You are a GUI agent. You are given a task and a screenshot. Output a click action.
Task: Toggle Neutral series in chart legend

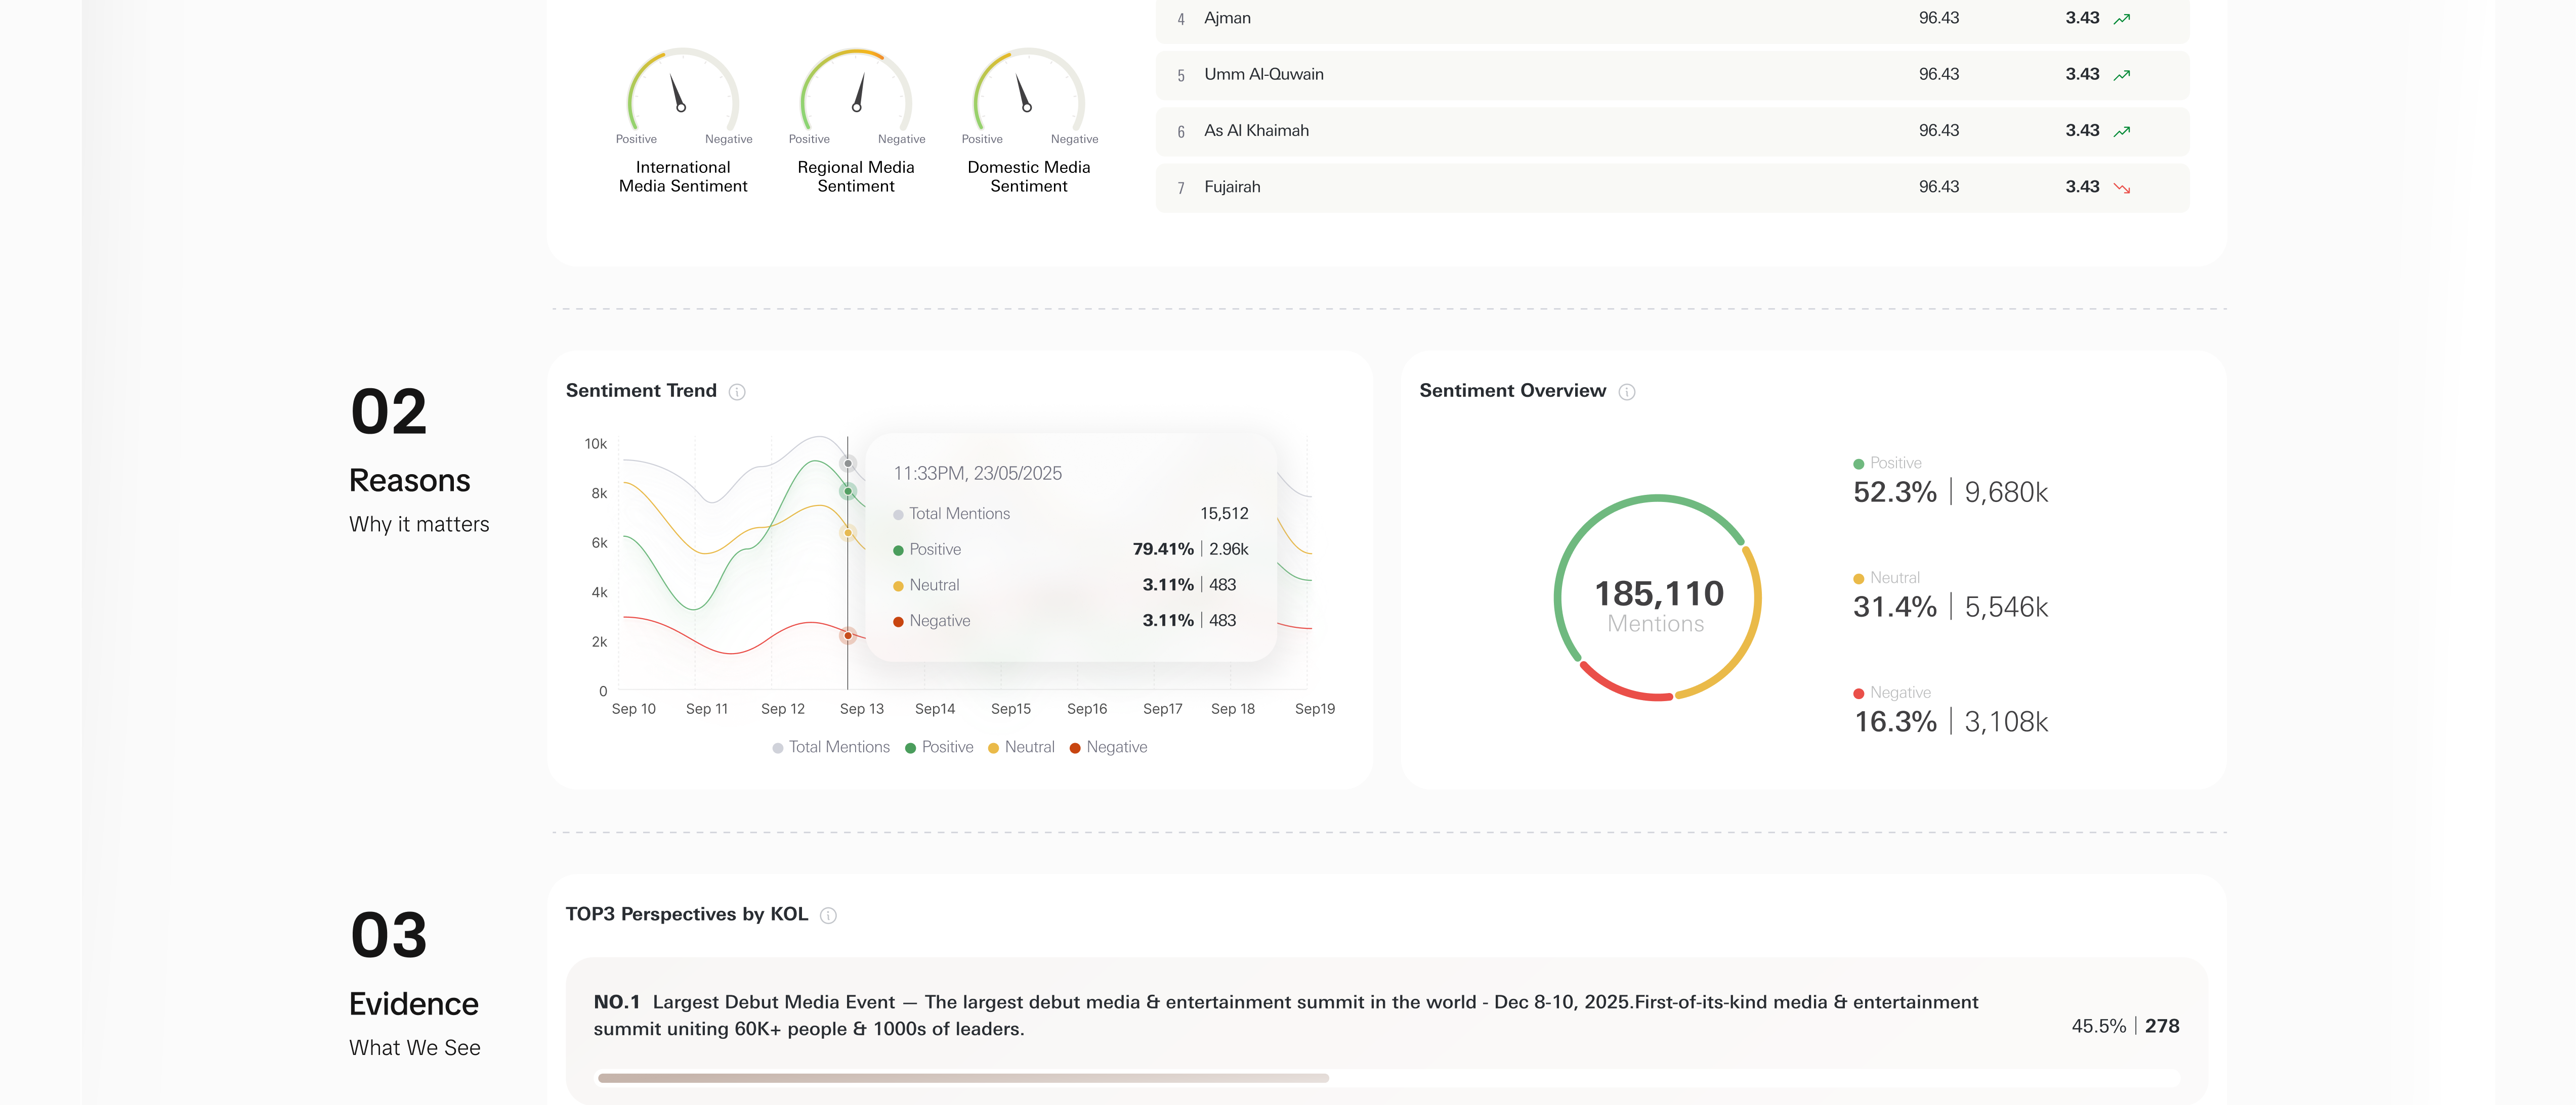(1021, 747)
